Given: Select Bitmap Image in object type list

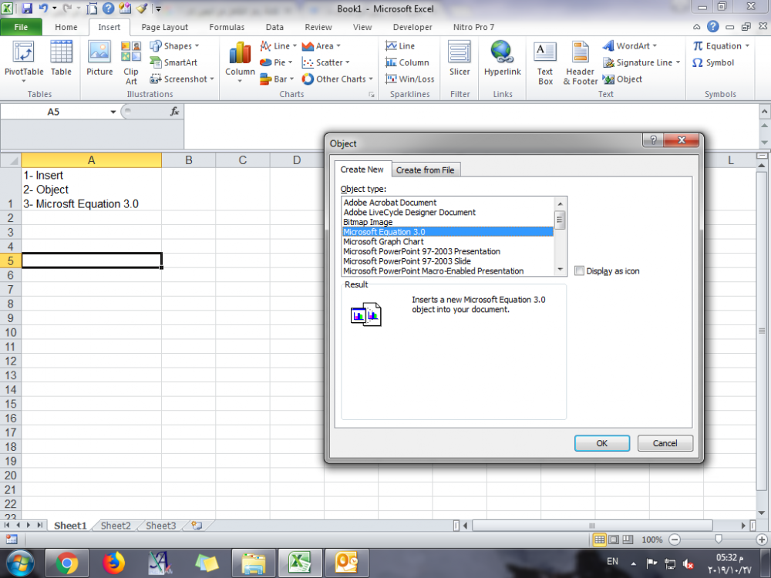Looking at the screenshot, I should (x=447, y=222).
